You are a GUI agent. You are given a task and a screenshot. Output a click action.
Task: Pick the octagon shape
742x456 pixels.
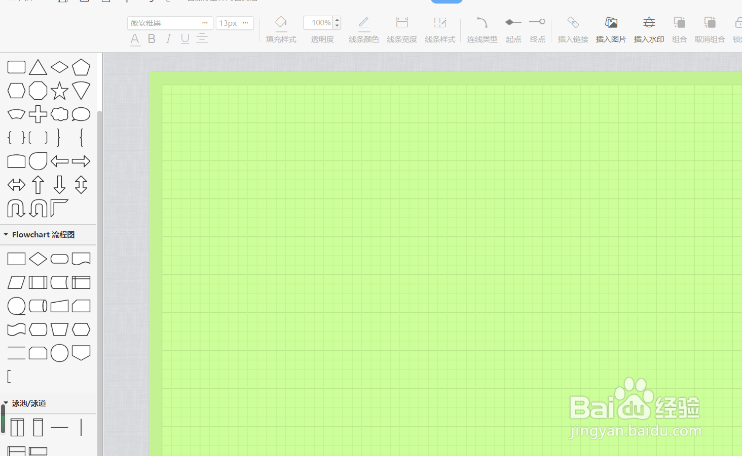(38, 91)
